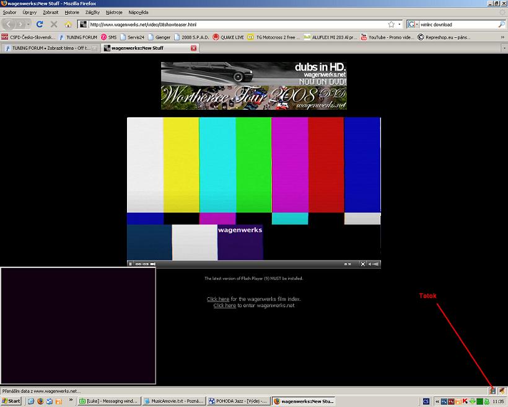Stop loading with the X icon

pyautogui.click(x=54, y=24)
